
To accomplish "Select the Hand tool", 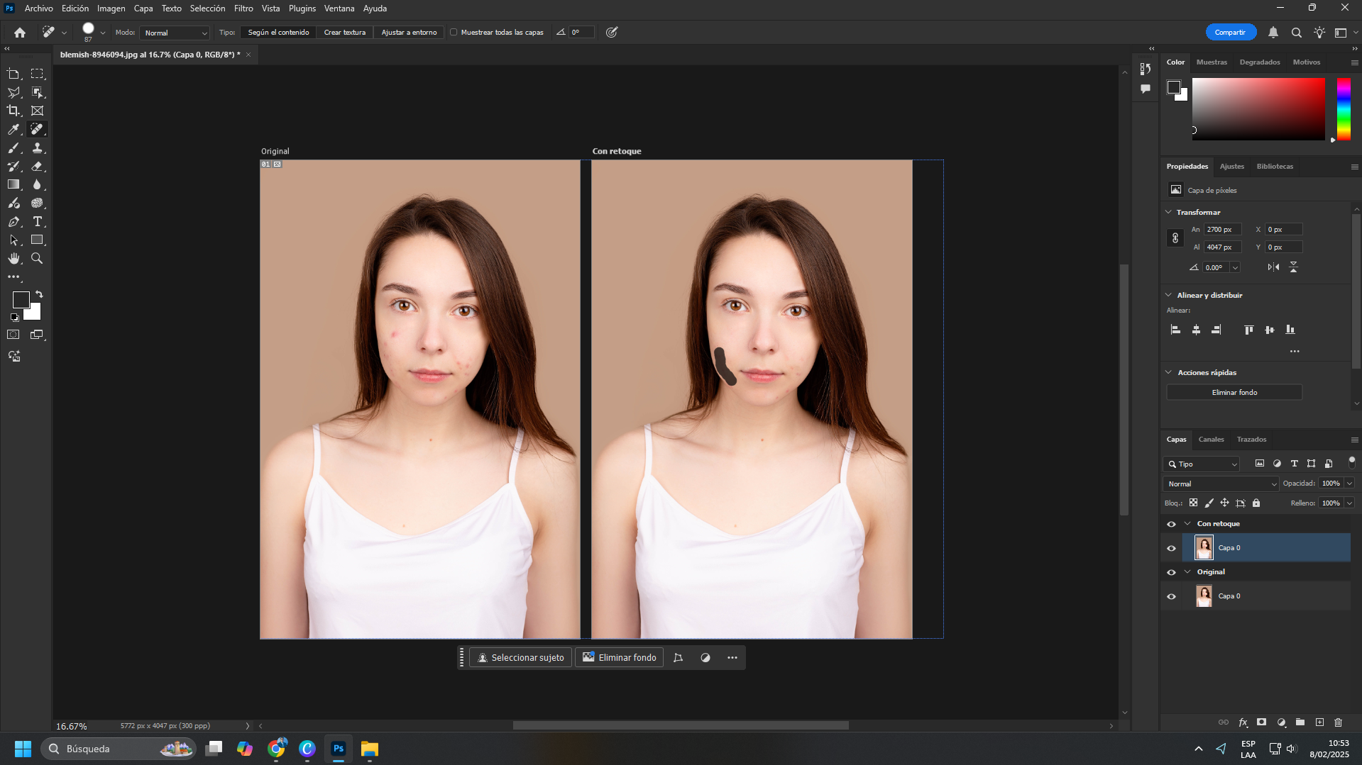I will (x=13, y=259).
